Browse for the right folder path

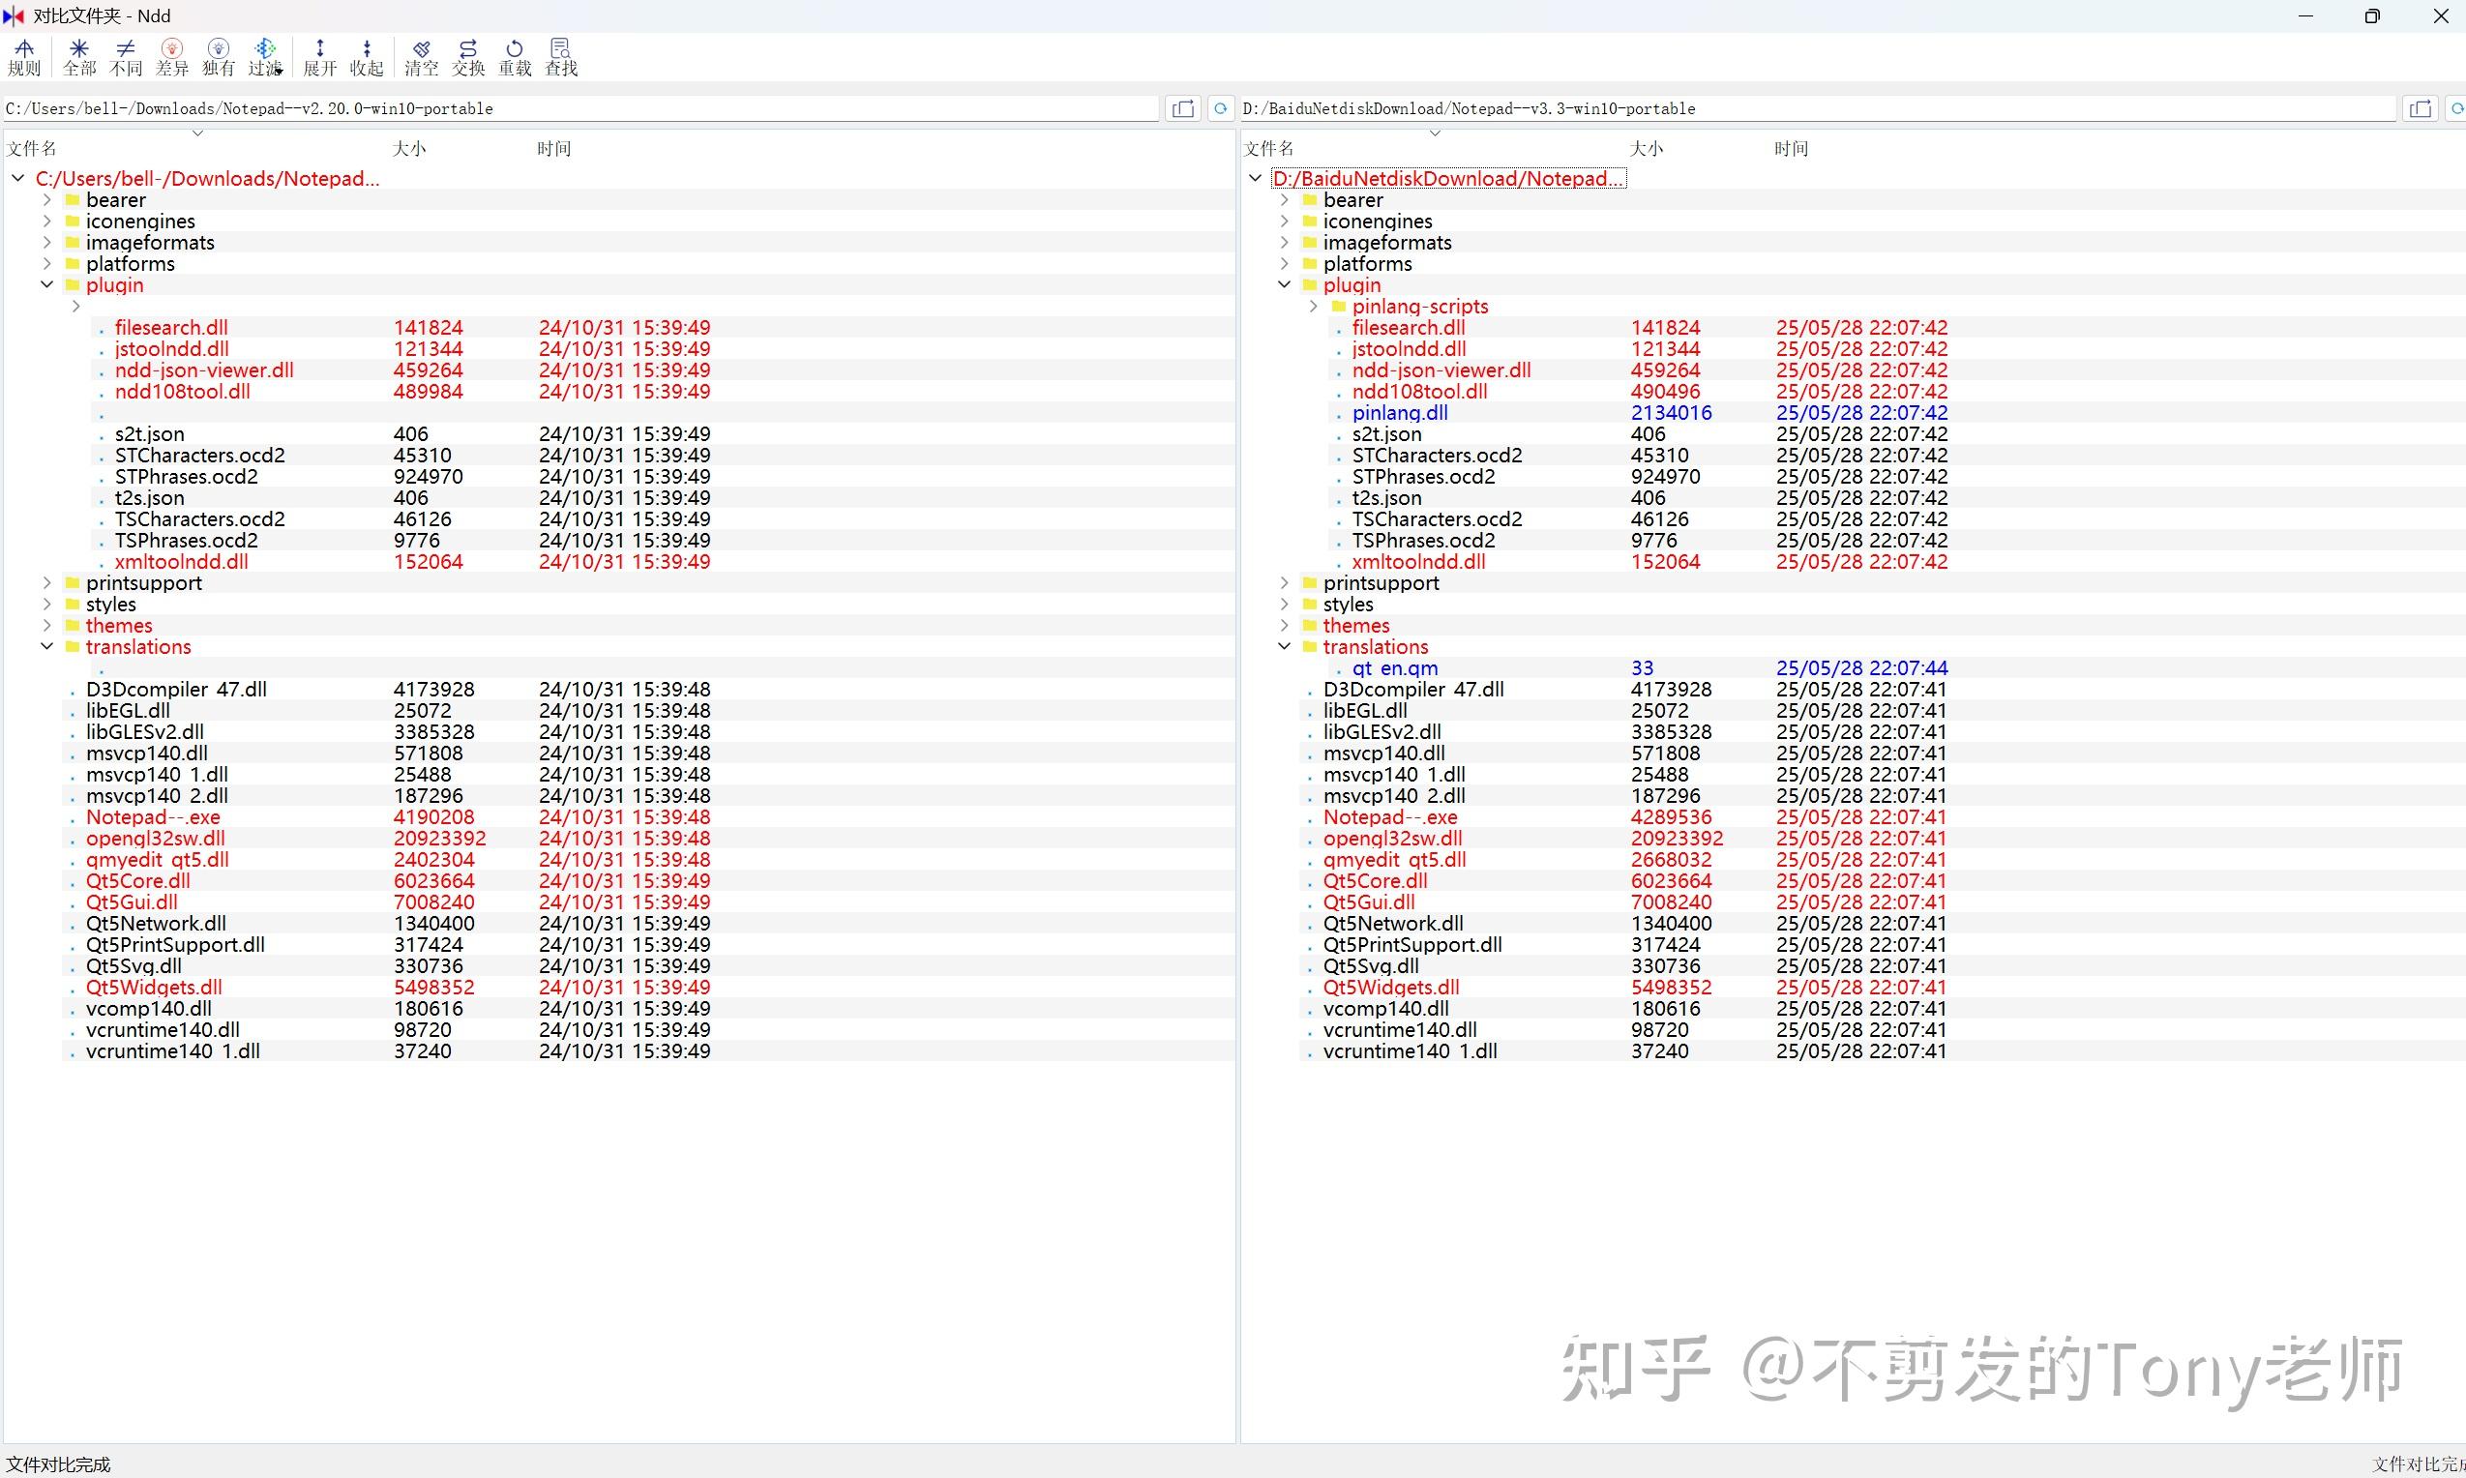point(2421,108)
